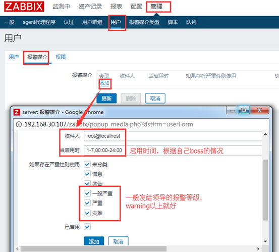The image size is (279, 252).
Task: Open the 配置 menu
Action: [x=136, y=7]
